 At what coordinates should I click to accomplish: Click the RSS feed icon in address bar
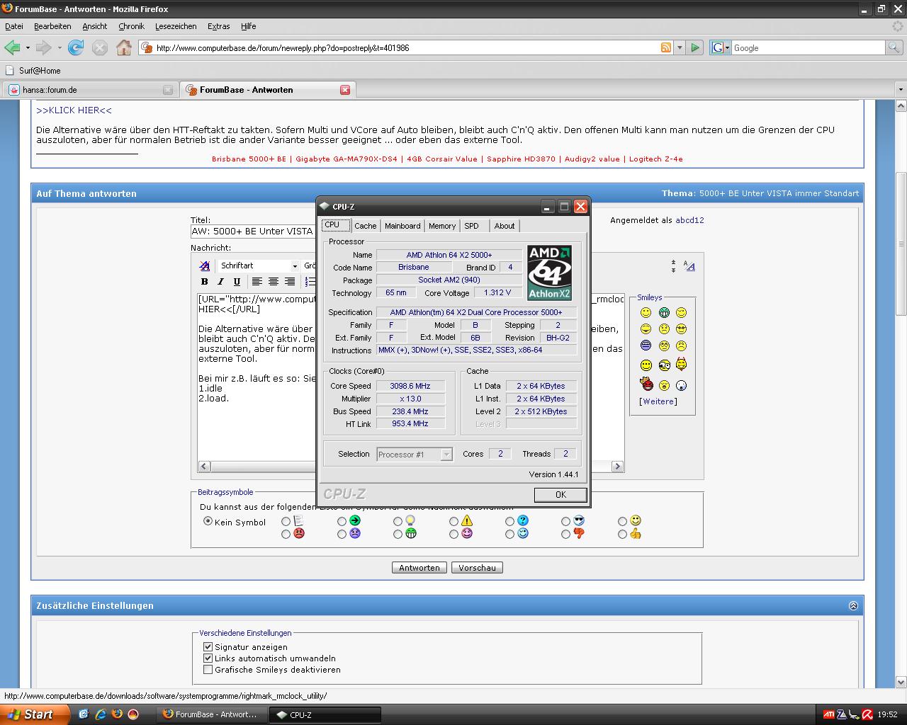tap(665, 47)
